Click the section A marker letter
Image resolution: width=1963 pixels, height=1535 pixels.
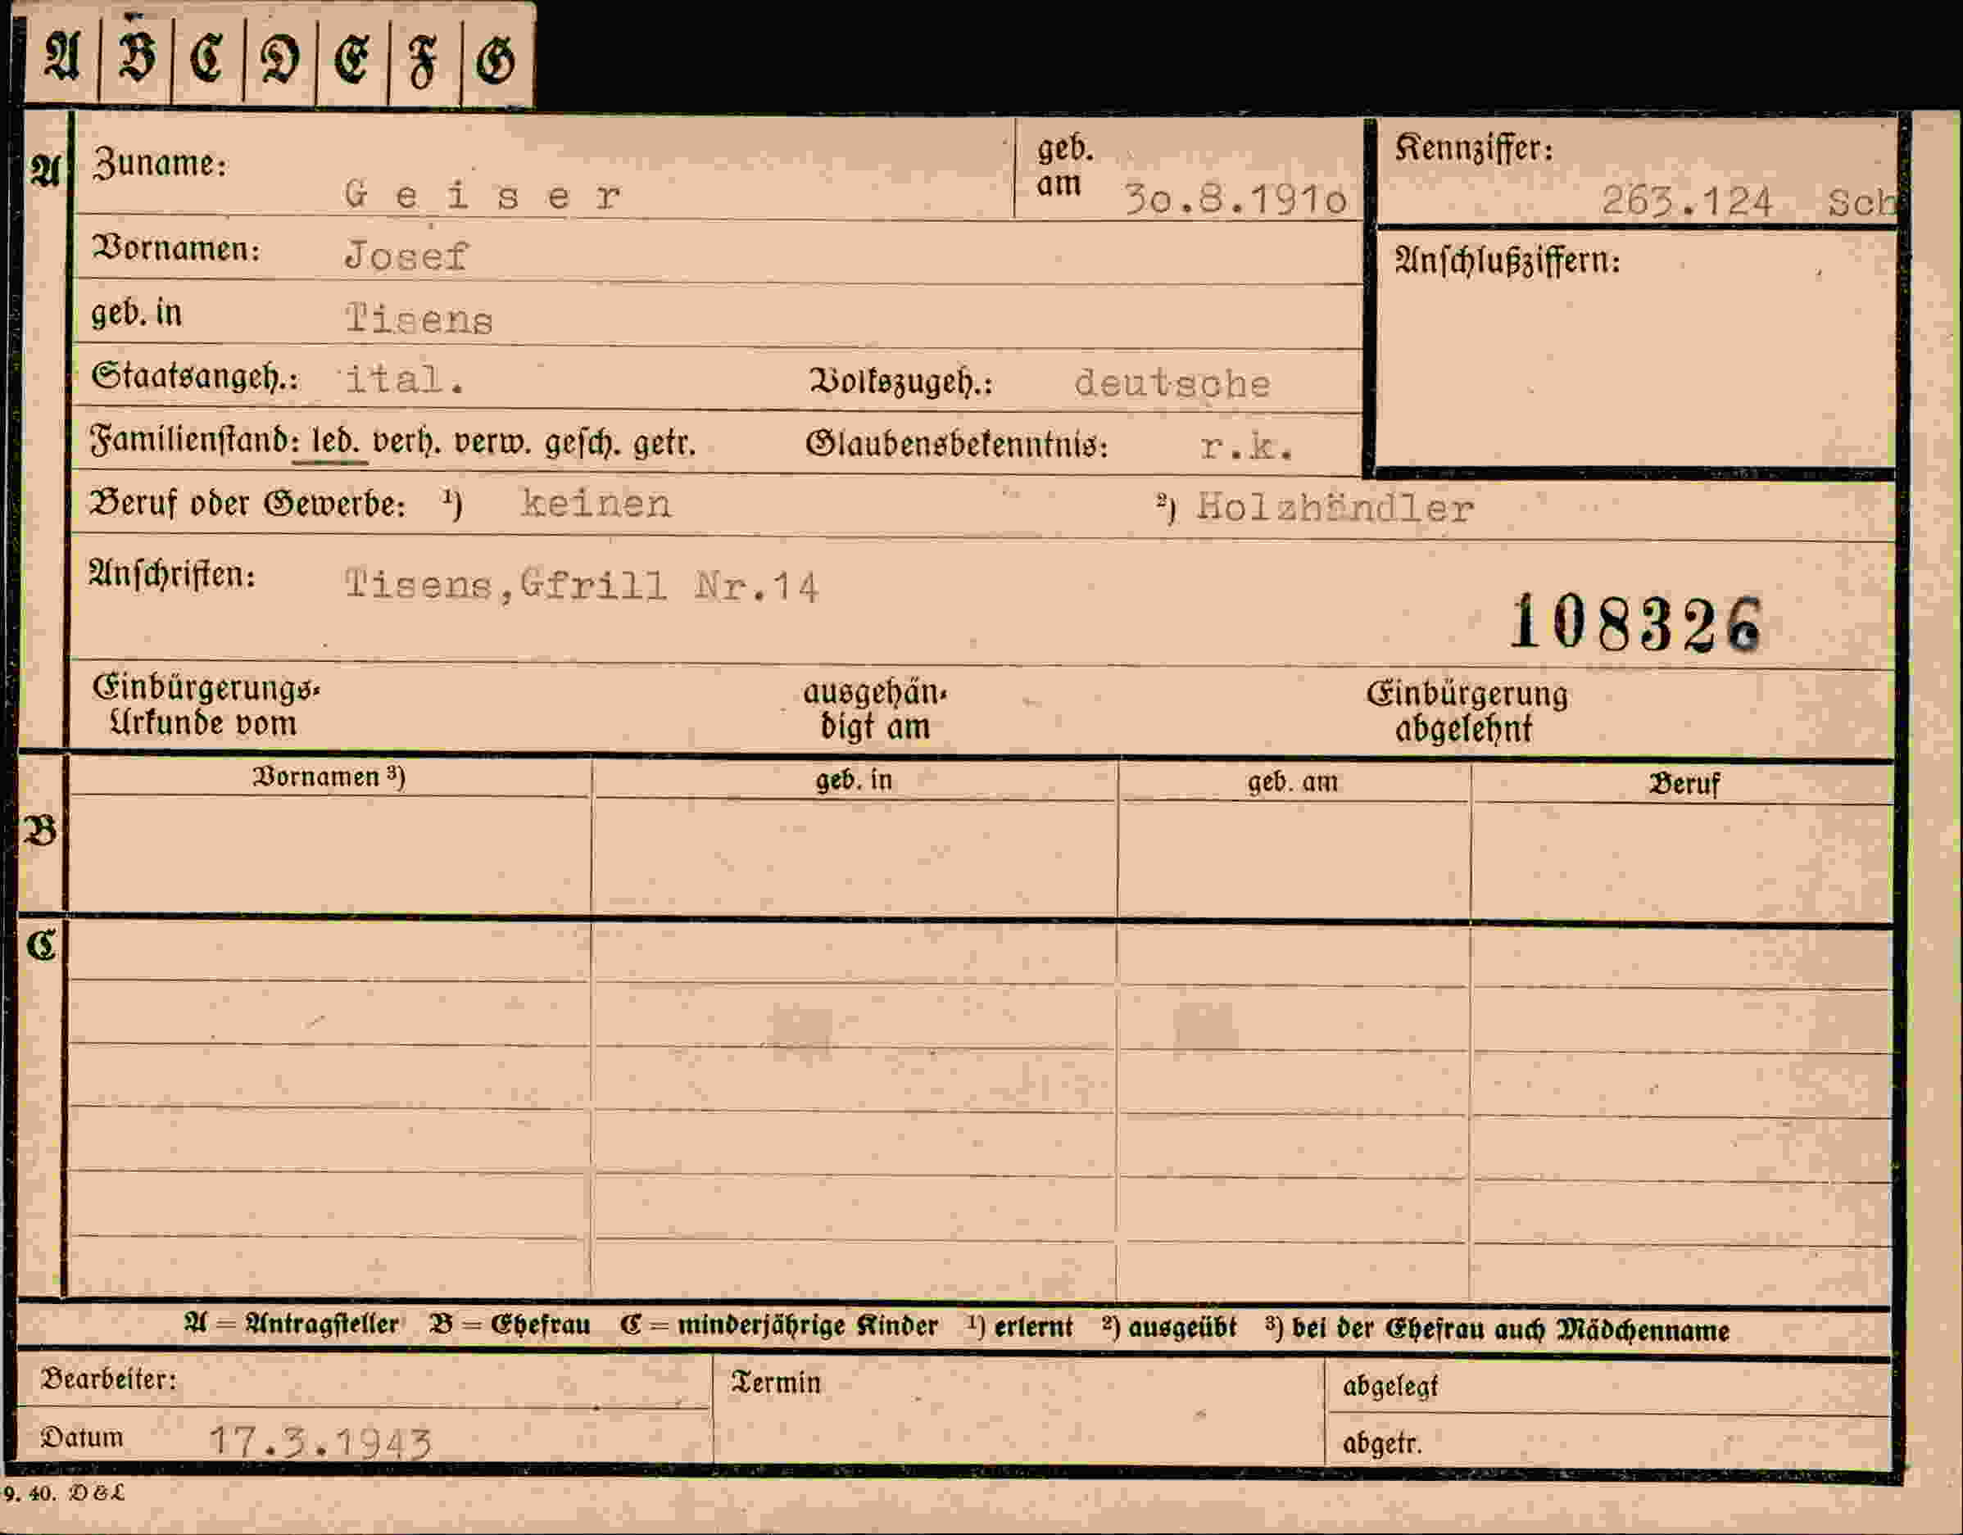(44, 169)
